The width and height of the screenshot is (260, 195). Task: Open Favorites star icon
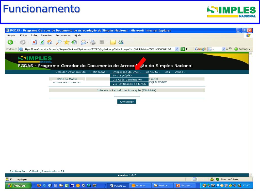pos(67,42)
